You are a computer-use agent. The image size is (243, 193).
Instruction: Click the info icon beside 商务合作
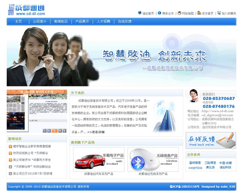click(x=160, y=13)
